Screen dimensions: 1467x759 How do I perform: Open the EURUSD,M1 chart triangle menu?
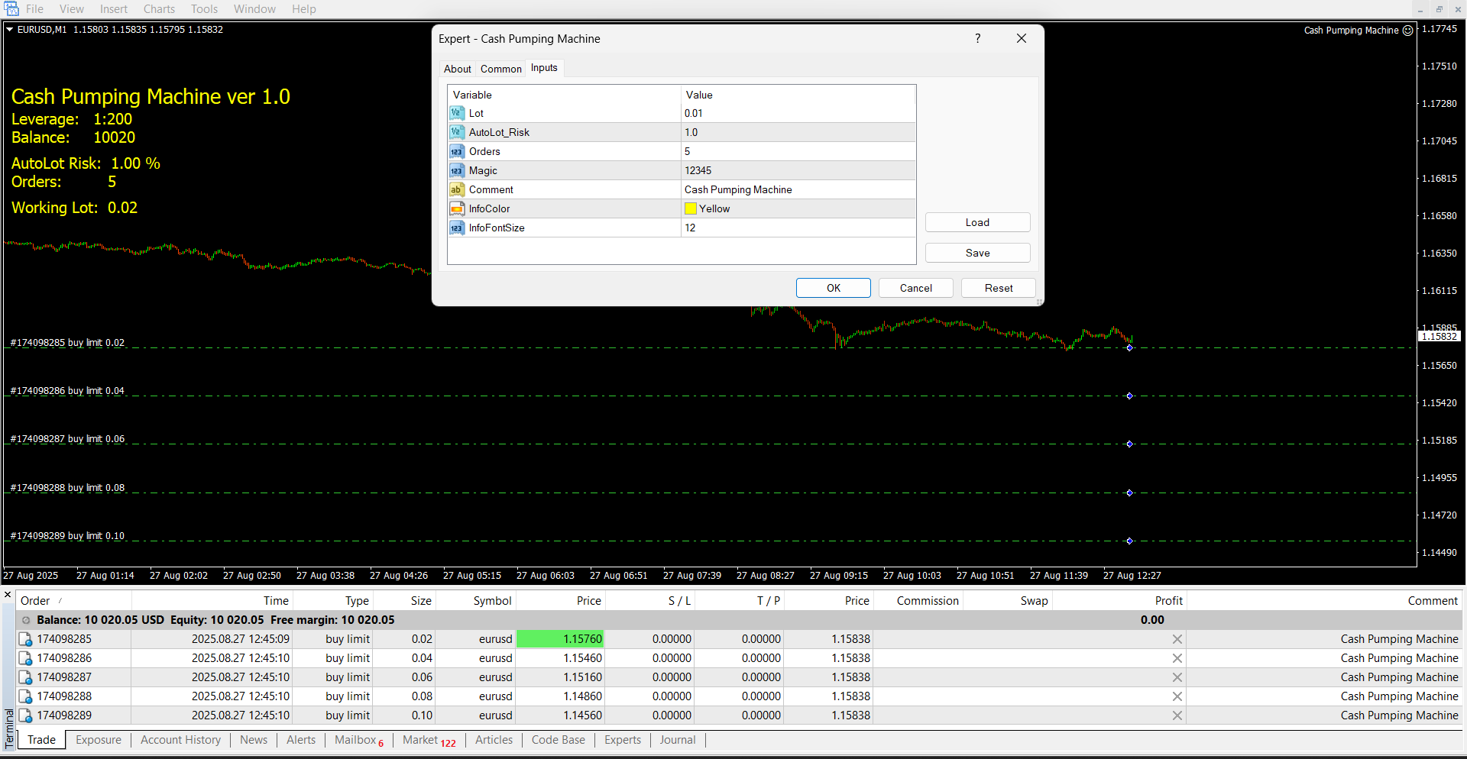(x=10, y=30)
